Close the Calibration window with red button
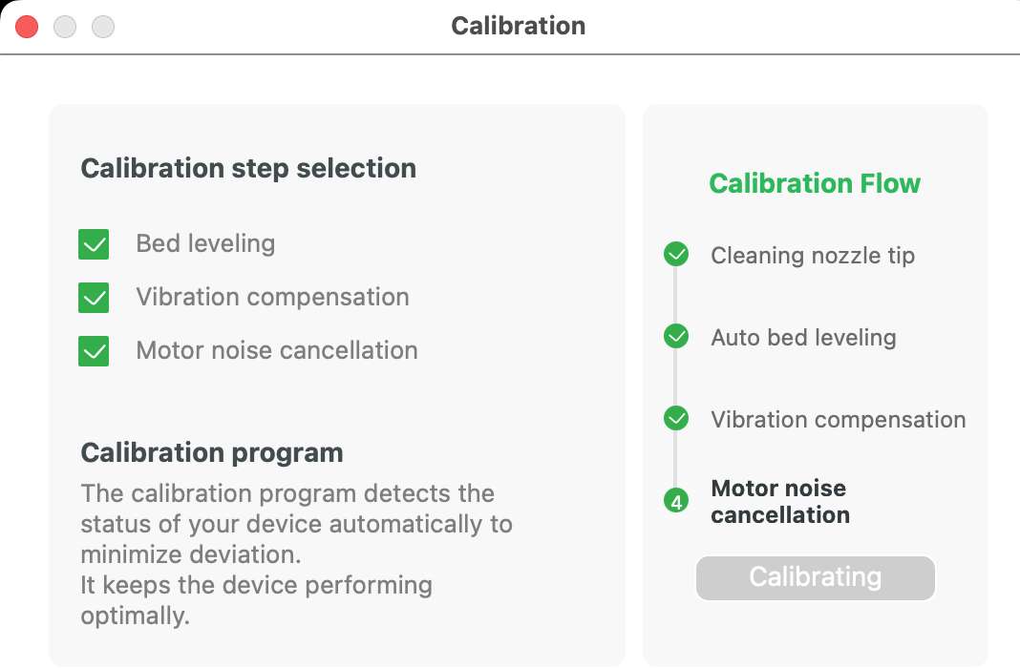 click(x=27, y=27)
